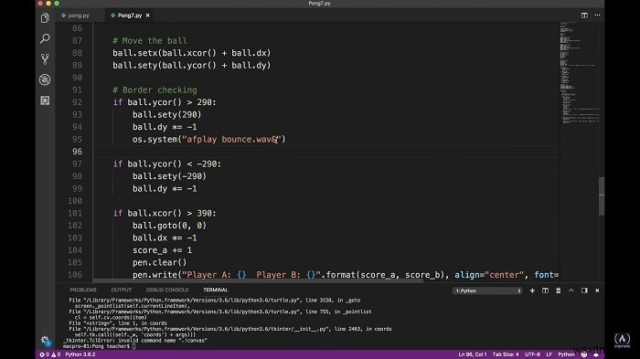
Task: Click line number 92 in gutter
Action: [77, 102]
